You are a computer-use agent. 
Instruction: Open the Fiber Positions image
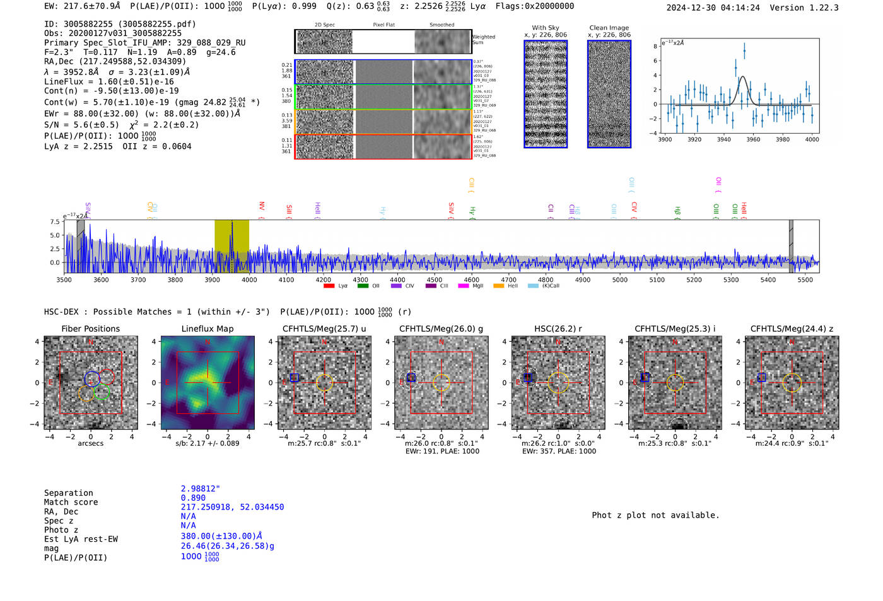pyautogui.click(x=91, y=383)
